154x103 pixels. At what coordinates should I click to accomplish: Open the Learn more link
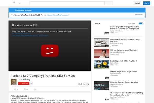point(139,15)
